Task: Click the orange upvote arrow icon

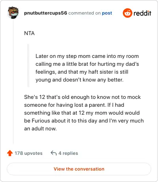Action: pyautogui.click(x=10, y=153)
